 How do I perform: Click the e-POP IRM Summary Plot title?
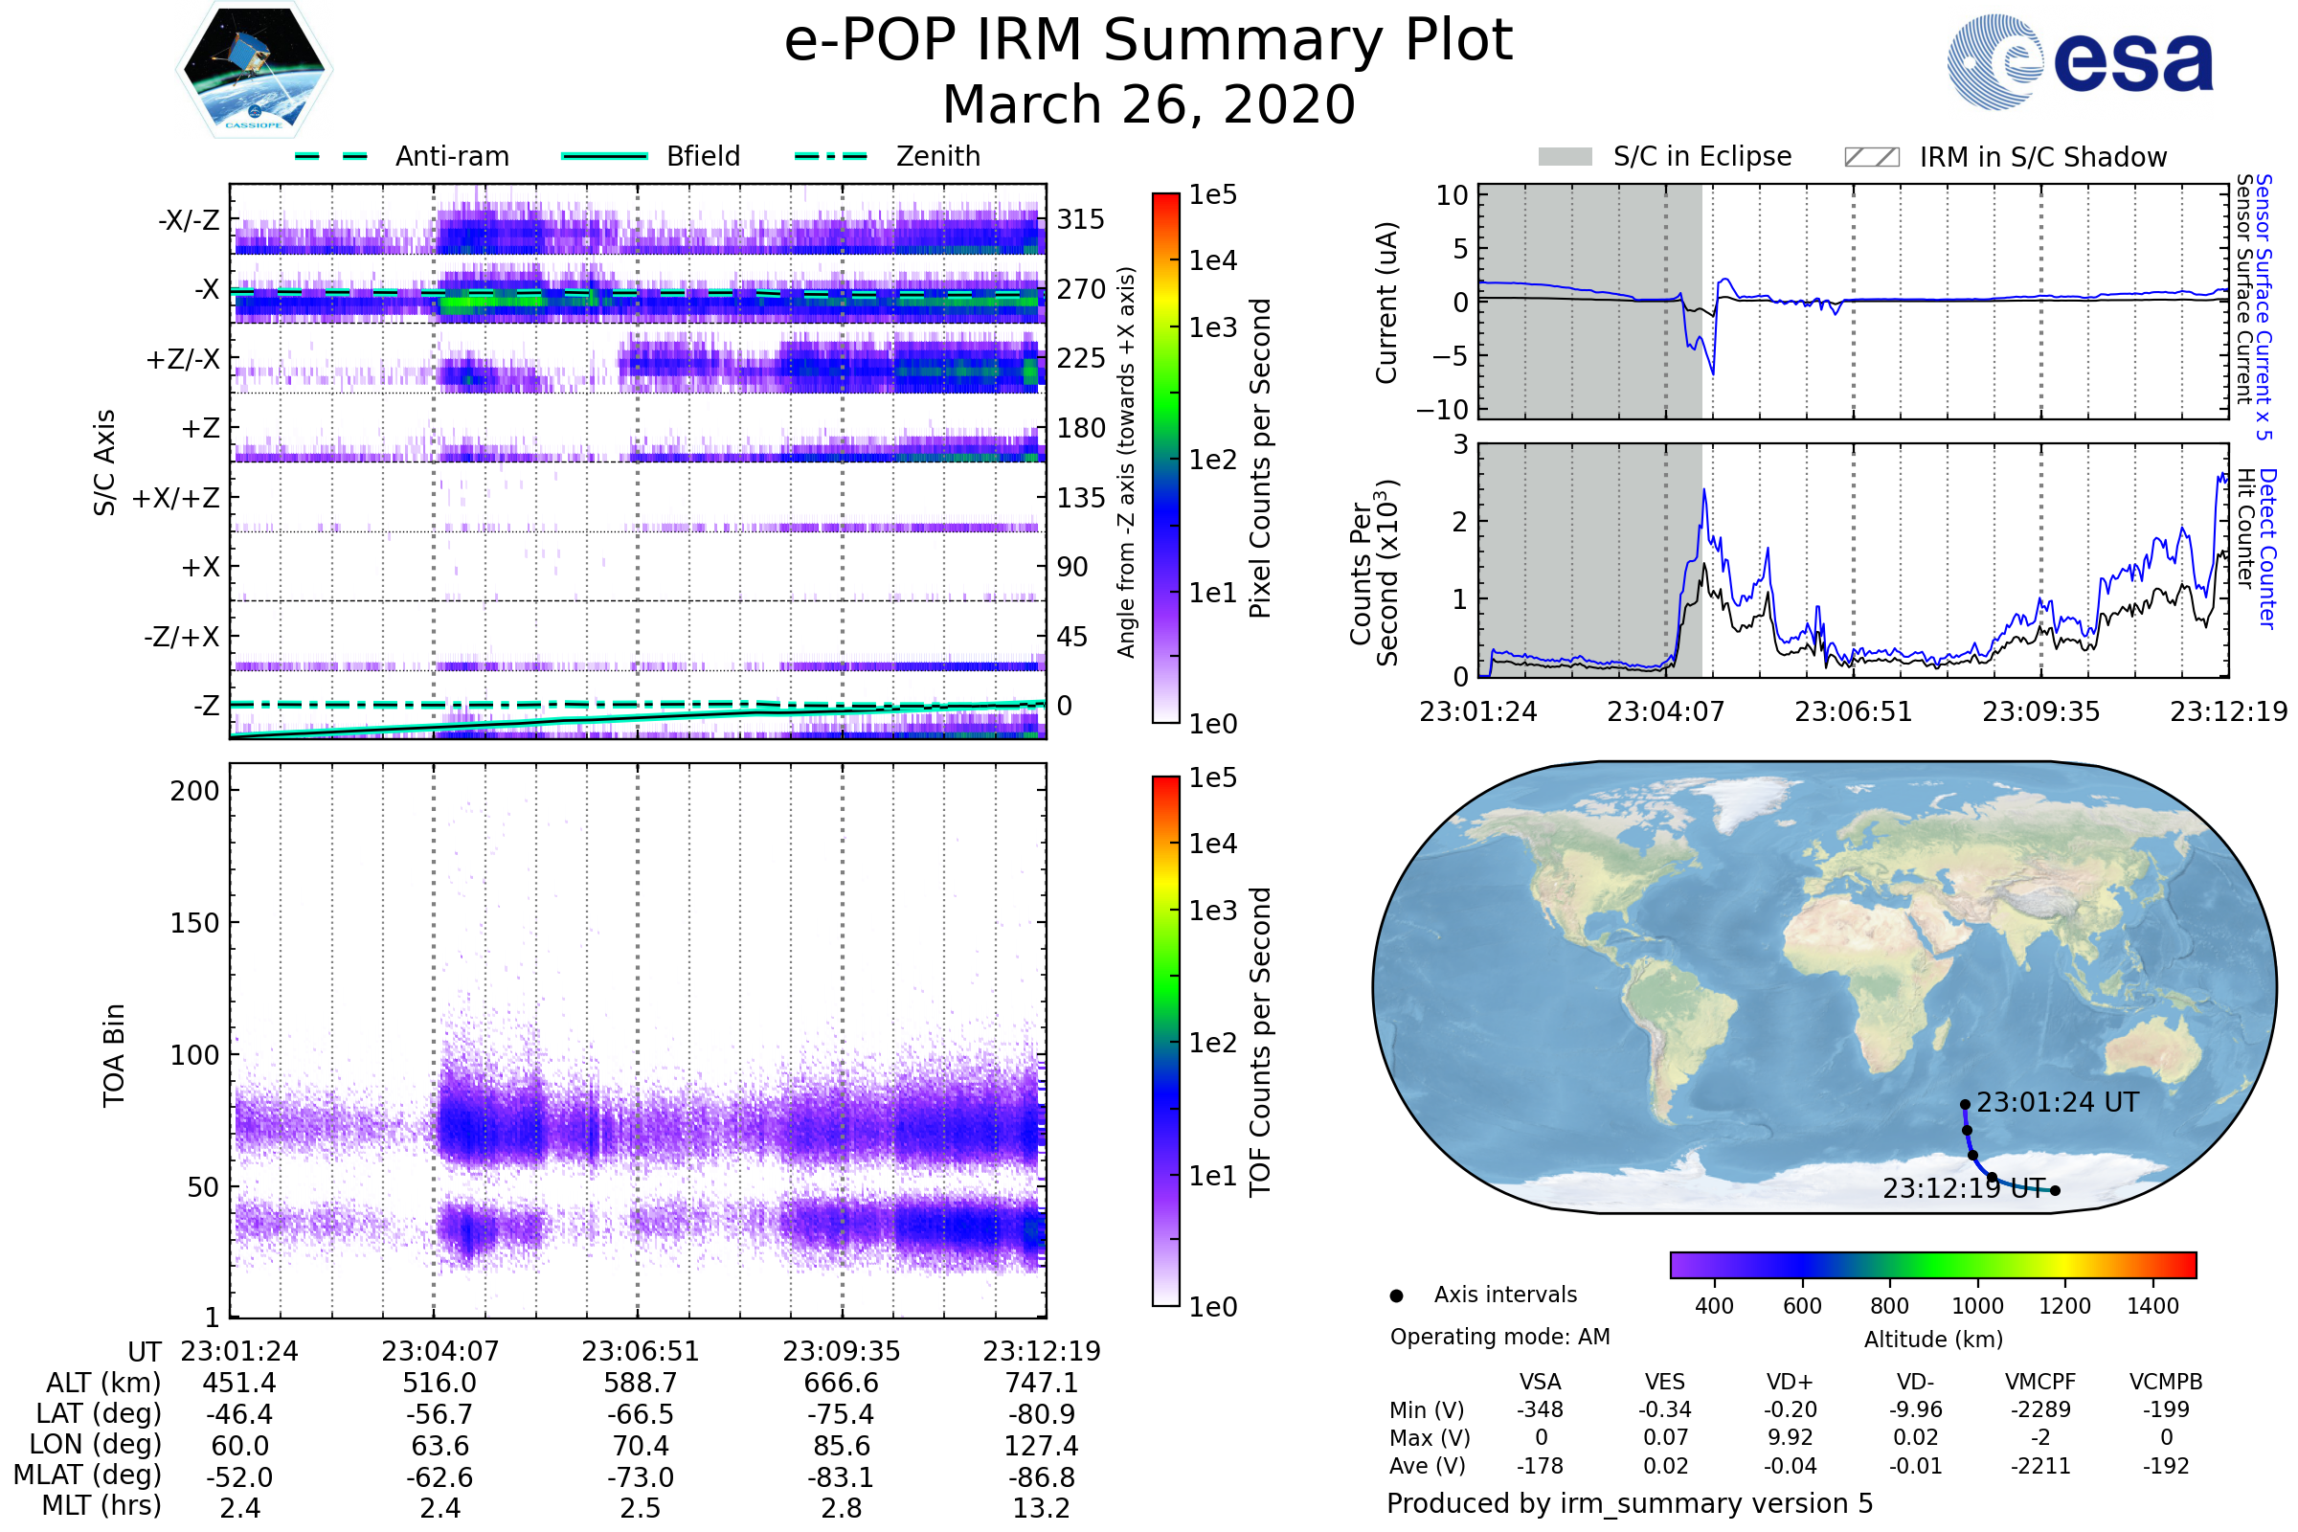pos(1148,41)
